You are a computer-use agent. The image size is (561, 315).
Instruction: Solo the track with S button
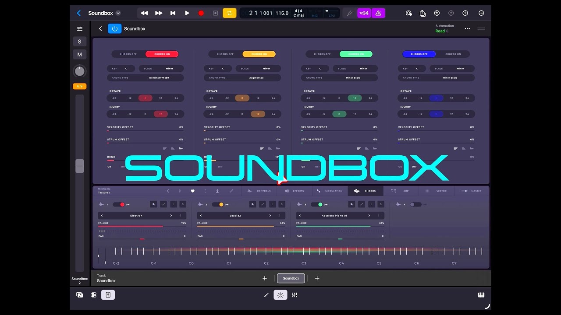click(x=79, y=42)
